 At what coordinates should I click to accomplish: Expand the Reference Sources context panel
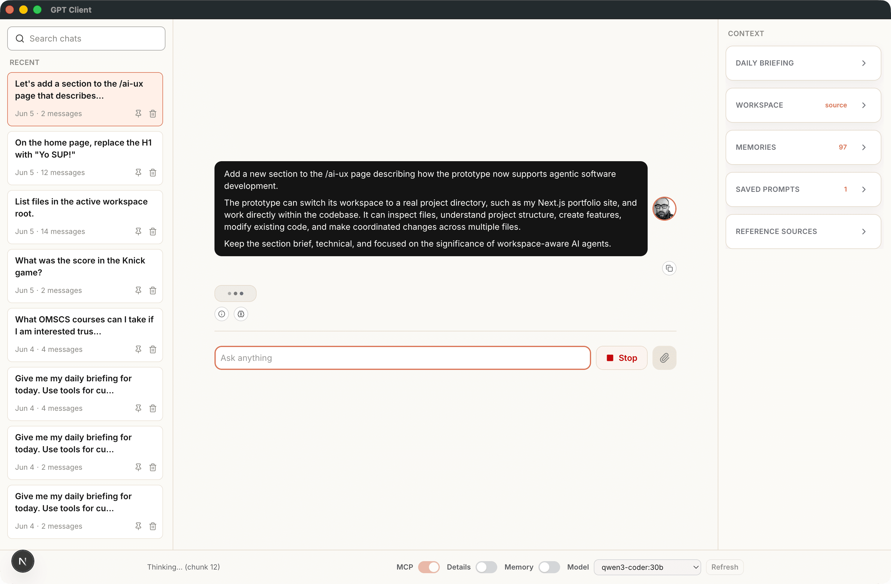tap(803, 231)
